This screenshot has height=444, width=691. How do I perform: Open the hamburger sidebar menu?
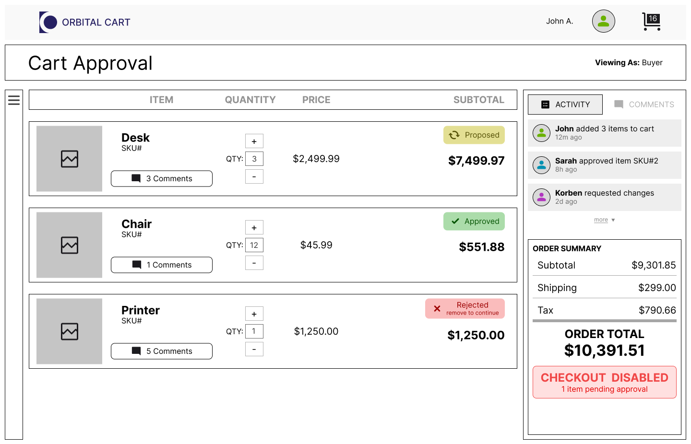click(x=14, y=100)
